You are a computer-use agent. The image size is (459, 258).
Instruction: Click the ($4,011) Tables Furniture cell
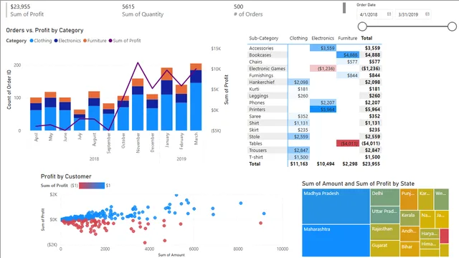(x=347, y=143)
